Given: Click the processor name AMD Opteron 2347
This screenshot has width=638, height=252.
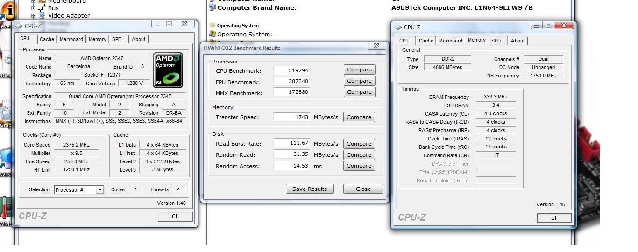Looking at the screenshot, I should tap(101, 58).
